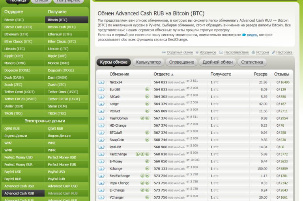Select Stellar (XLM) in Получите column

click(x=67, y=106)
